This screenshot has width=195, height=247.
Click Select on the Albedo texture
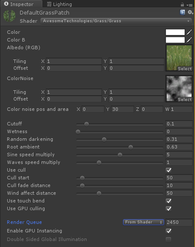pyautogui.click(x=185, y=69)
